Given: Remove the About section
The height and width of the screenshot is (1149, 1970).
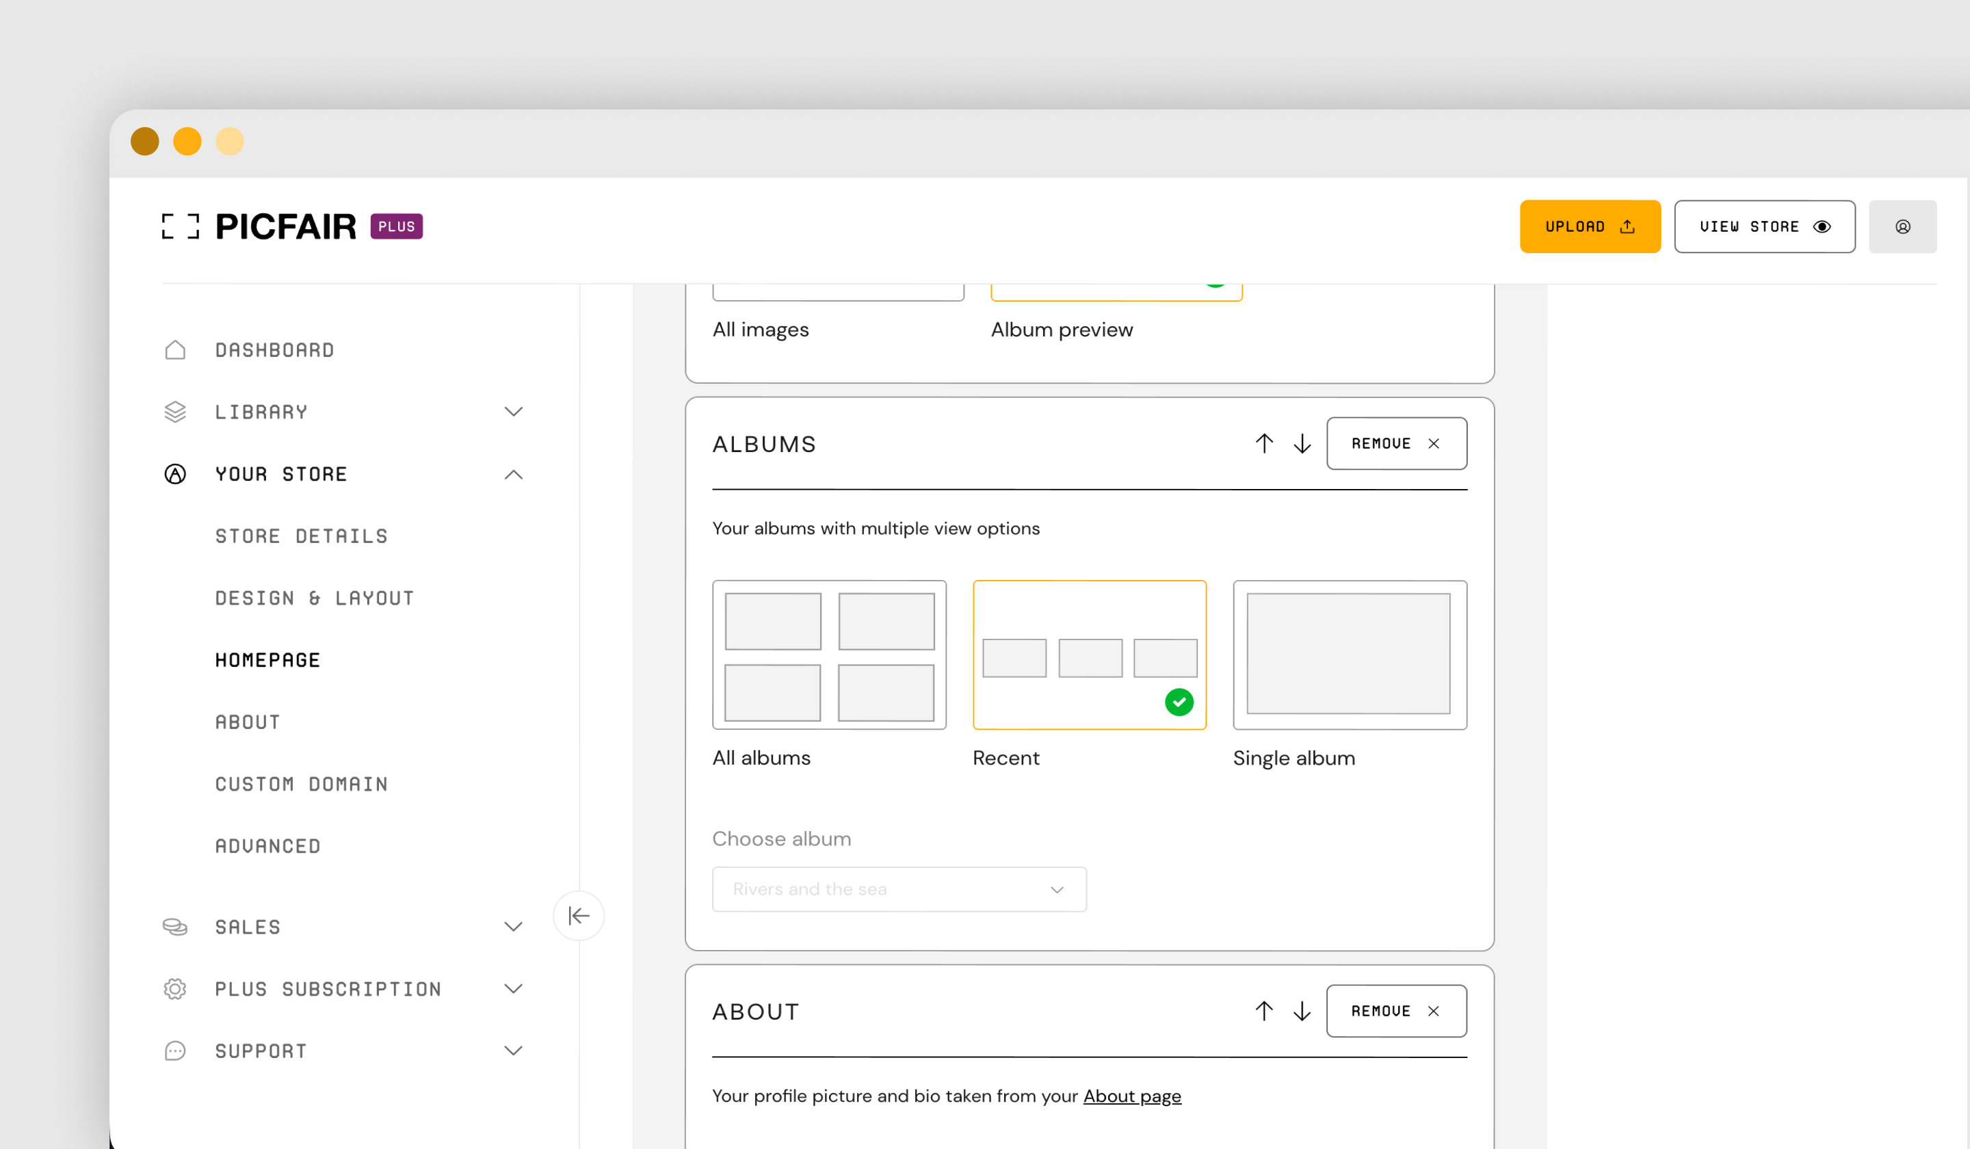Looking at the screenshot, I should click(1396, 1011).
